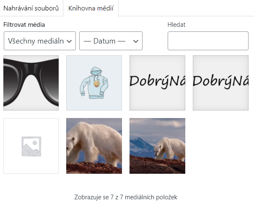The image size is (254, 206).
Task: Click the Zobrazuje se 7 z 7 status text
Action: (x=126, y=197)
